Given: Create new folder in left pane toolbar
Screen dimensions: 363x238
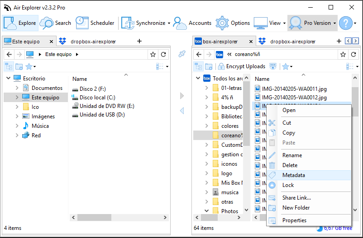Looking at the screenshot, I should point(19,66).
